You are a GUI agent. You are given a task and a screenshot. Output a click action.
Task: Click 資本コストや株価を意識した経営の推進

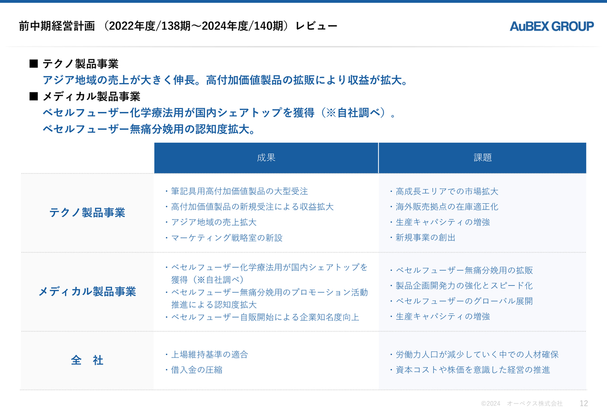469,370
